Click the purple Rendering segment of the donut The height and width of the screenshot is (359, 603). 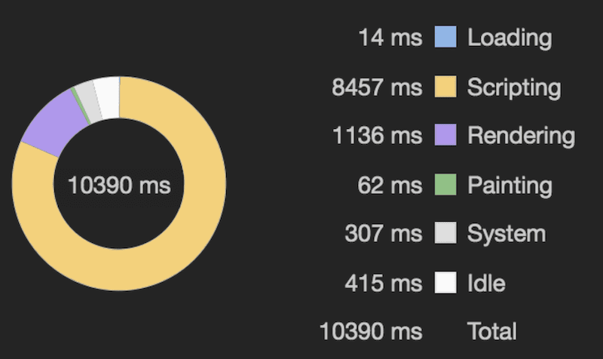click(54, 122)
